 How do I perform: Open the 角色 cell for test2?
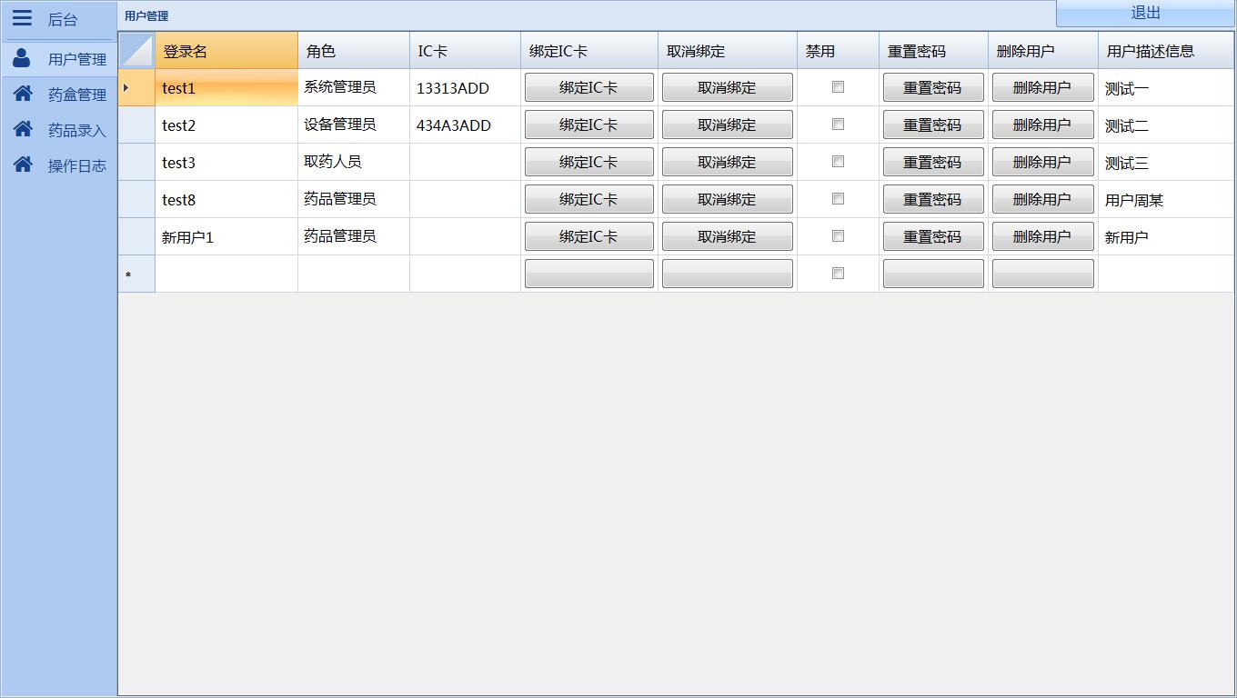pyautogui.click(x=353, y=125)
